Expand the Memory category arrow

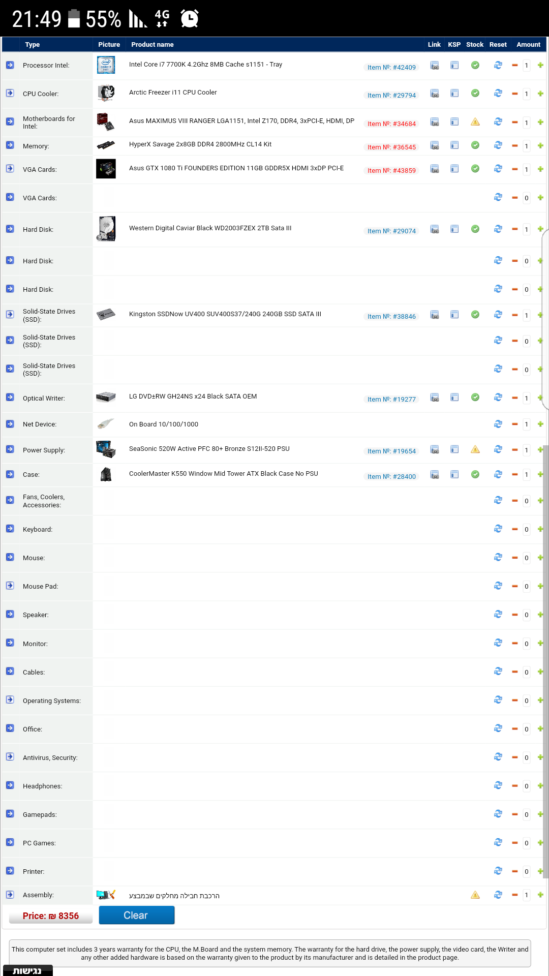pos(10,145)
